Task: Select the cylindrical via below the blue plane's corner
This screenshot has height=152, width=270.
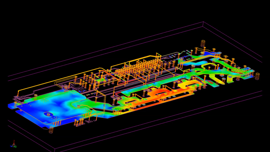Action: click(x=51, y=130)
